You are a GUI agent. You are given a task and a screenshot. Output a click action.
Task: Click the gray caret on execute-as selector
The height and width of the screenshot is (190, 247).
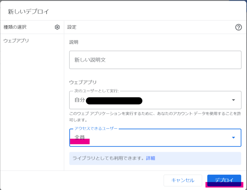(234, 101)
